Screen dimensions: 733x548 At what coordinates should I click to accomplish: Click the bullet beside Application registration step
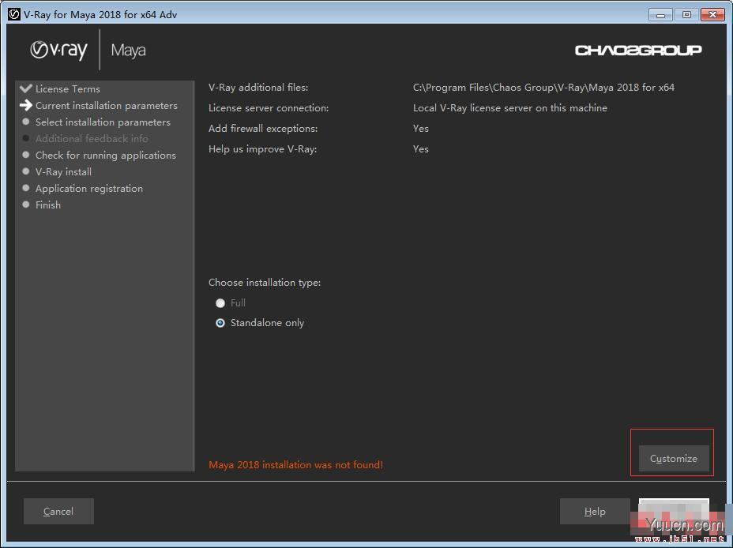[x=26, y=188]
